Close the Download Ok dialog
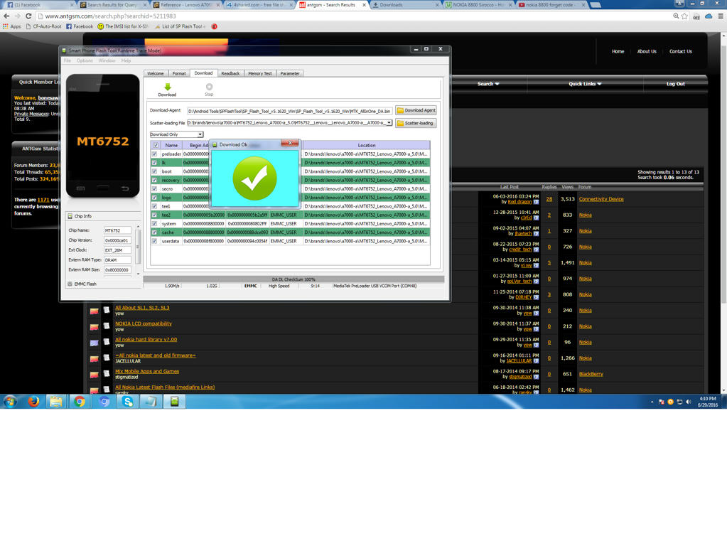The height and width of the screenshot is (546, 727). (x=289, y=144)
